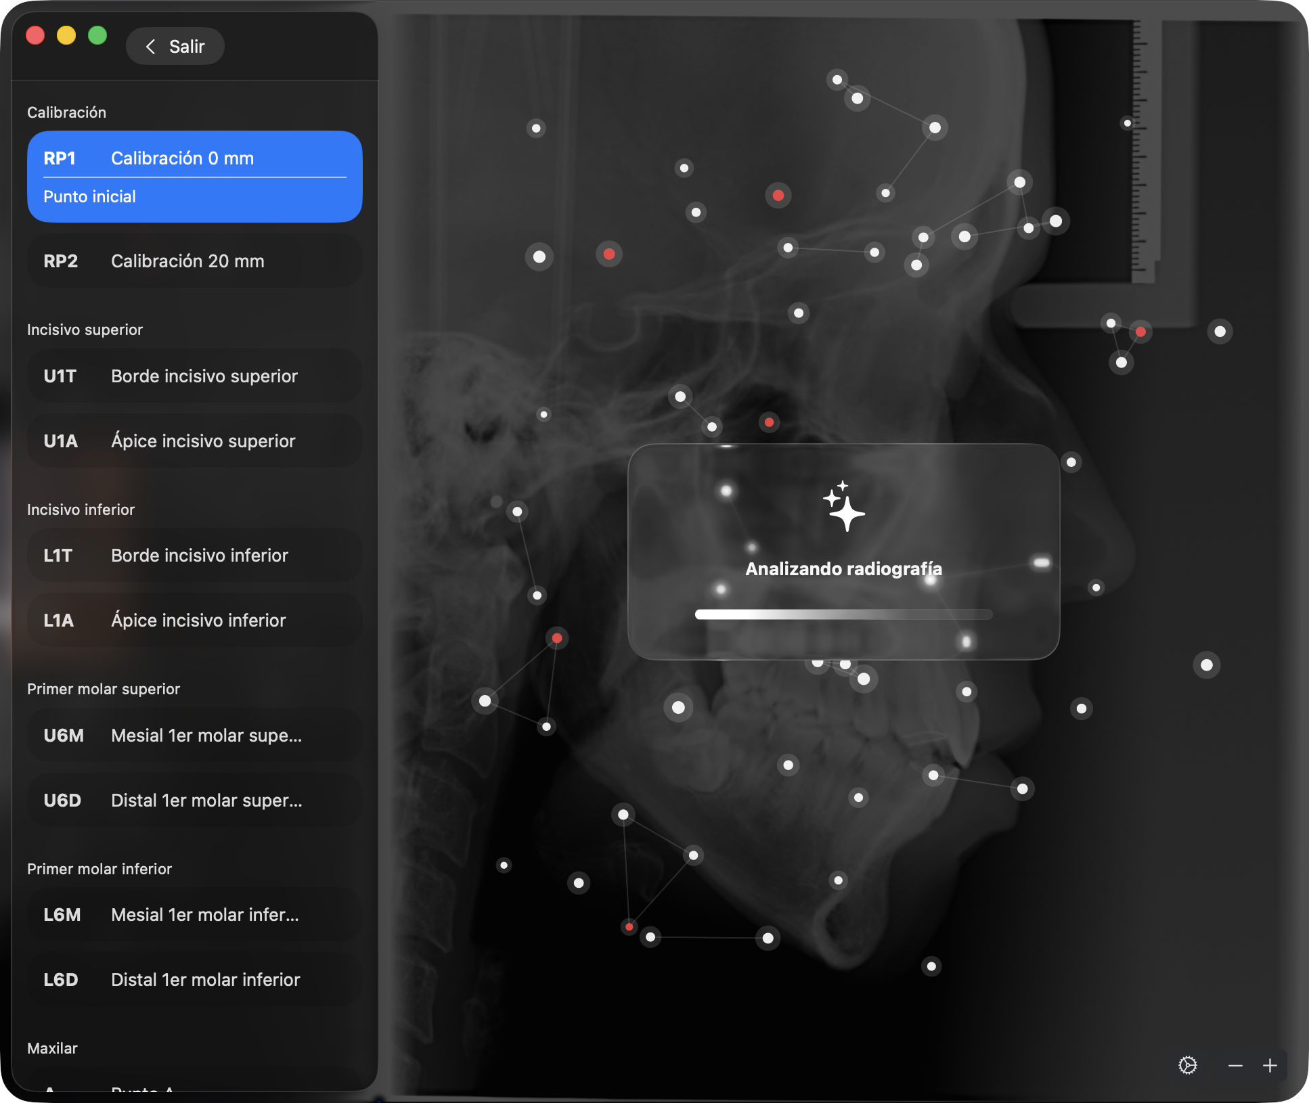The height and width of the screenshot is (1103, 1309).
Task: Click the analysis progress bar
Action: (843, 614)
